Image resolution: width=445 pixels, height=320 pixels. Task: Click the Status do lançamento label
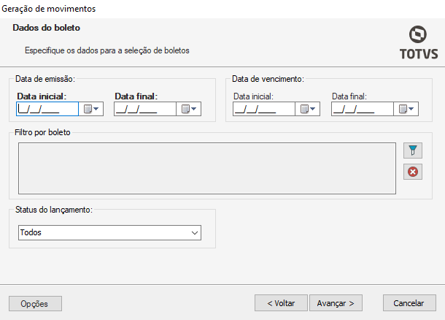coord(55,210)
